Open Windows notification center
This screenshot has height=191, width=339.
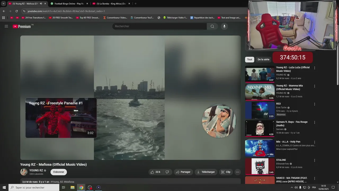click(x=333, y=188)
